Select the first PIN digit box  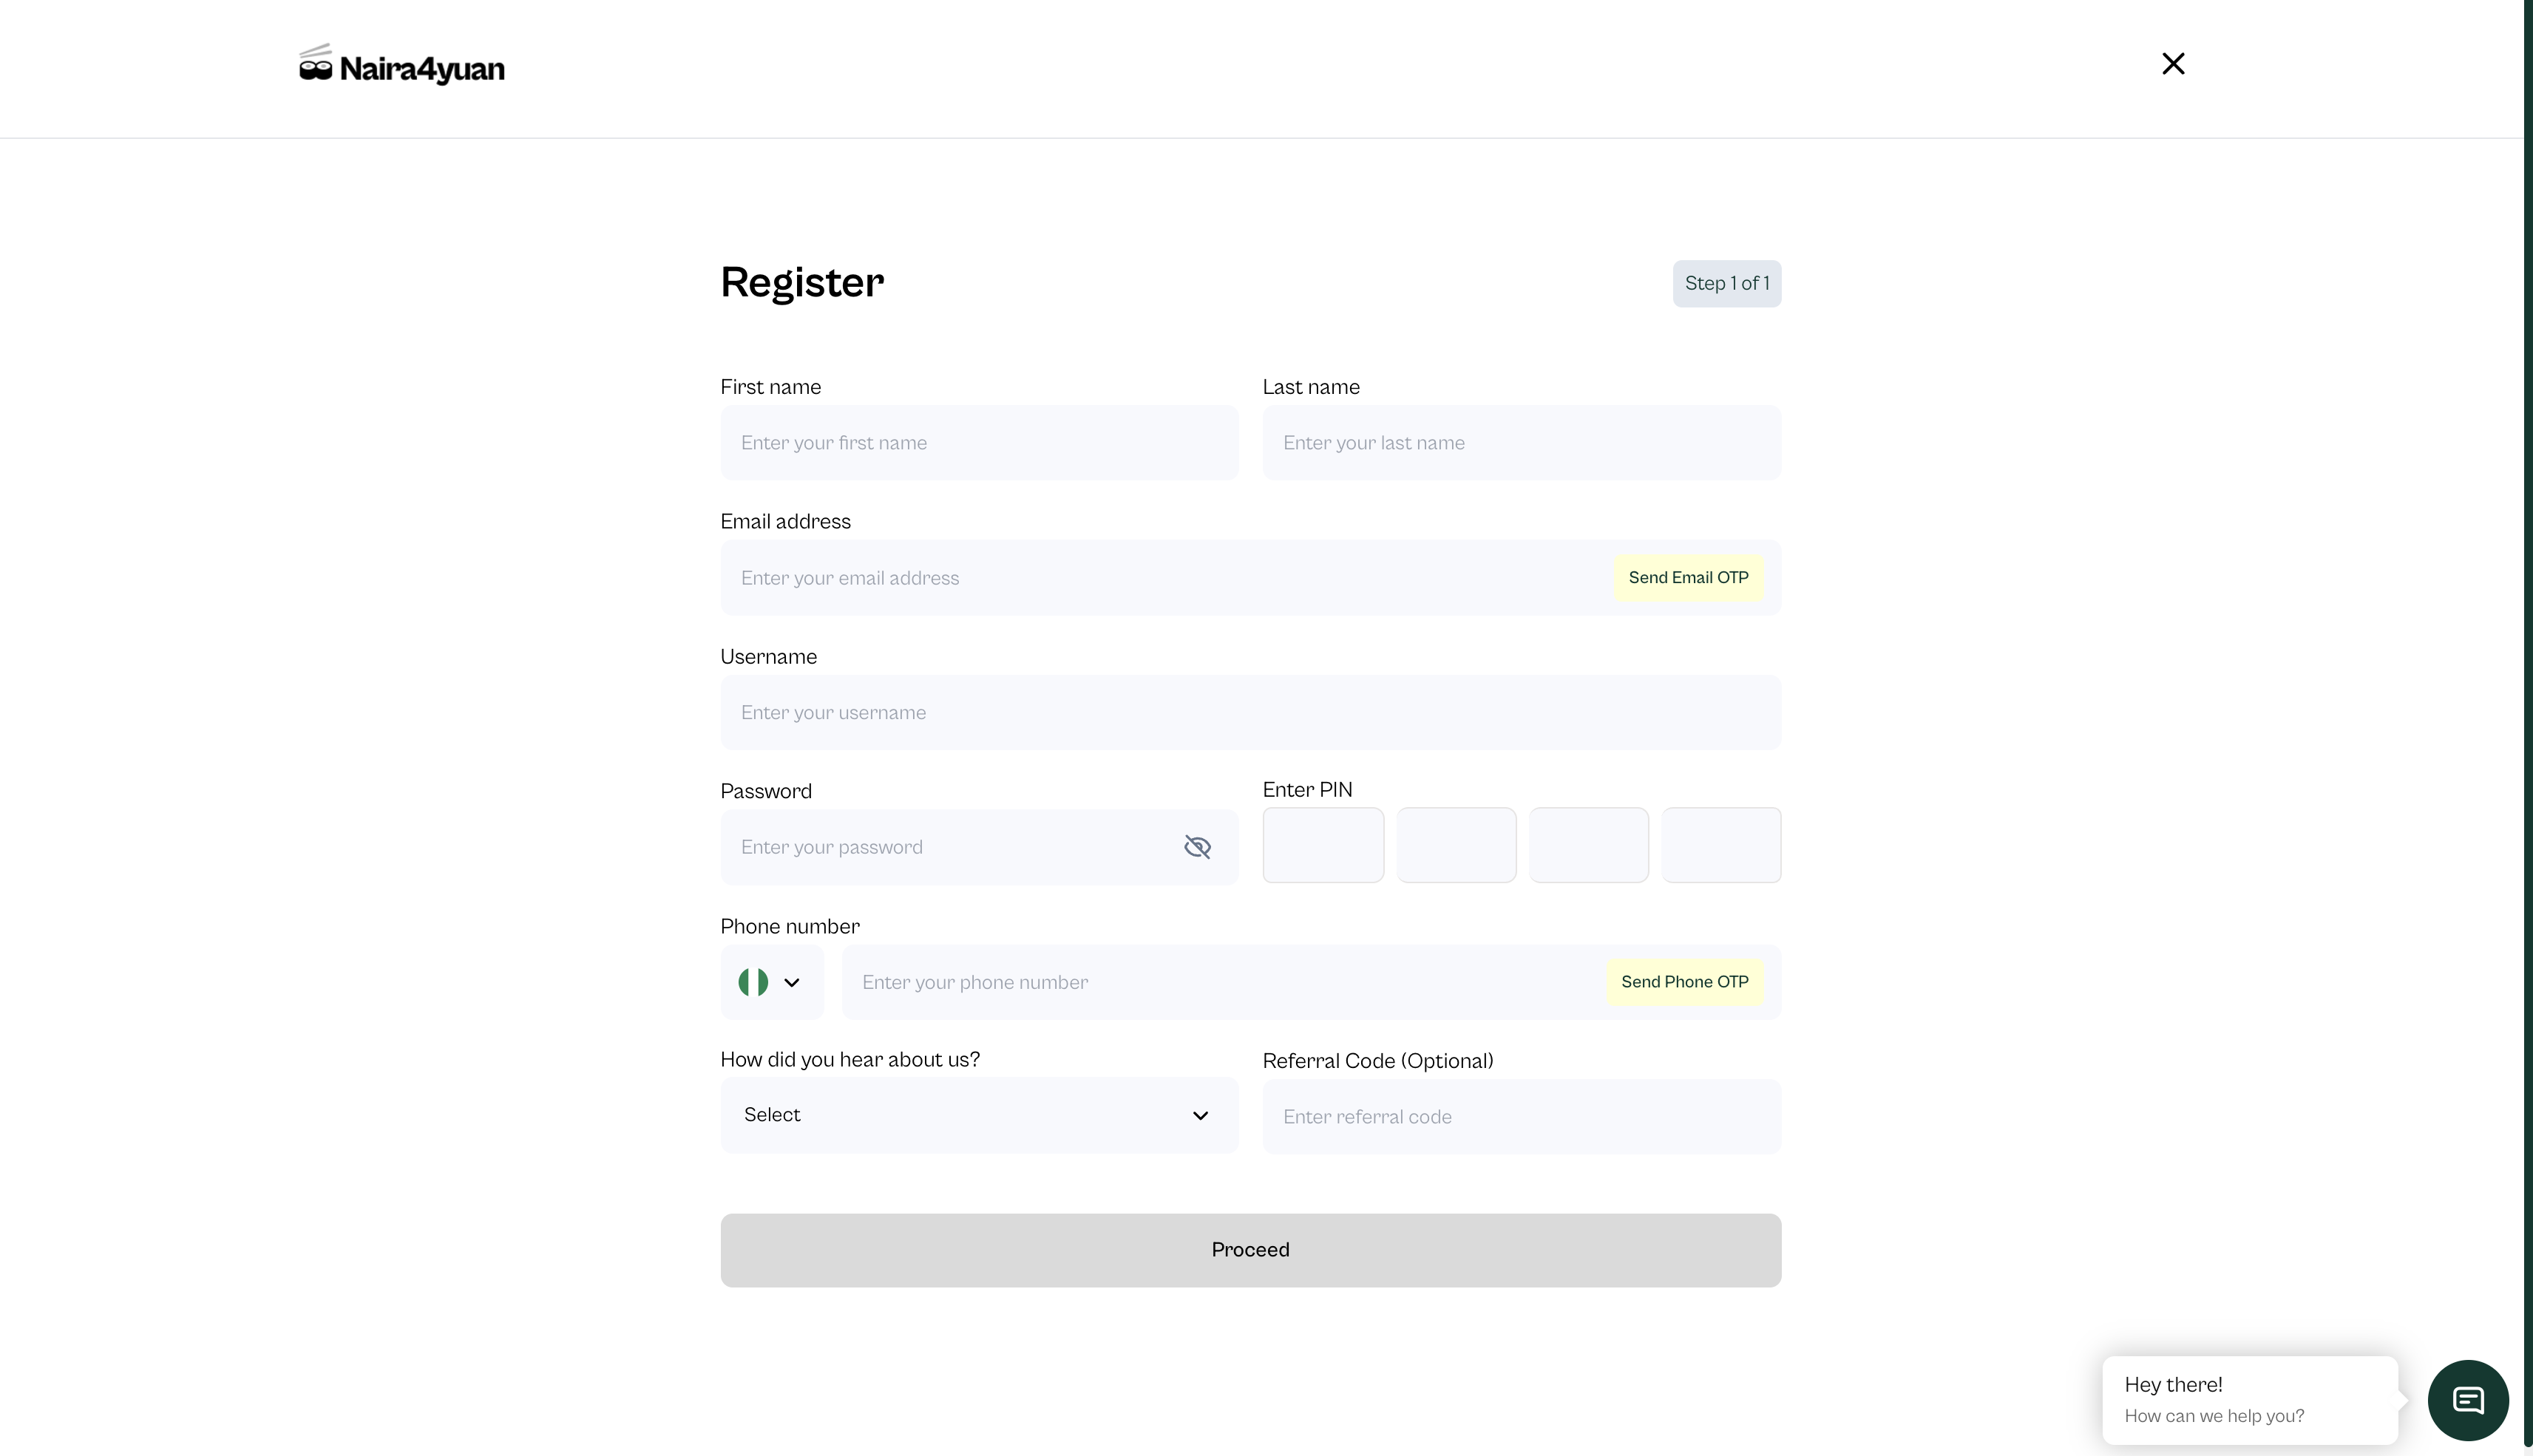pos(1323,845)
